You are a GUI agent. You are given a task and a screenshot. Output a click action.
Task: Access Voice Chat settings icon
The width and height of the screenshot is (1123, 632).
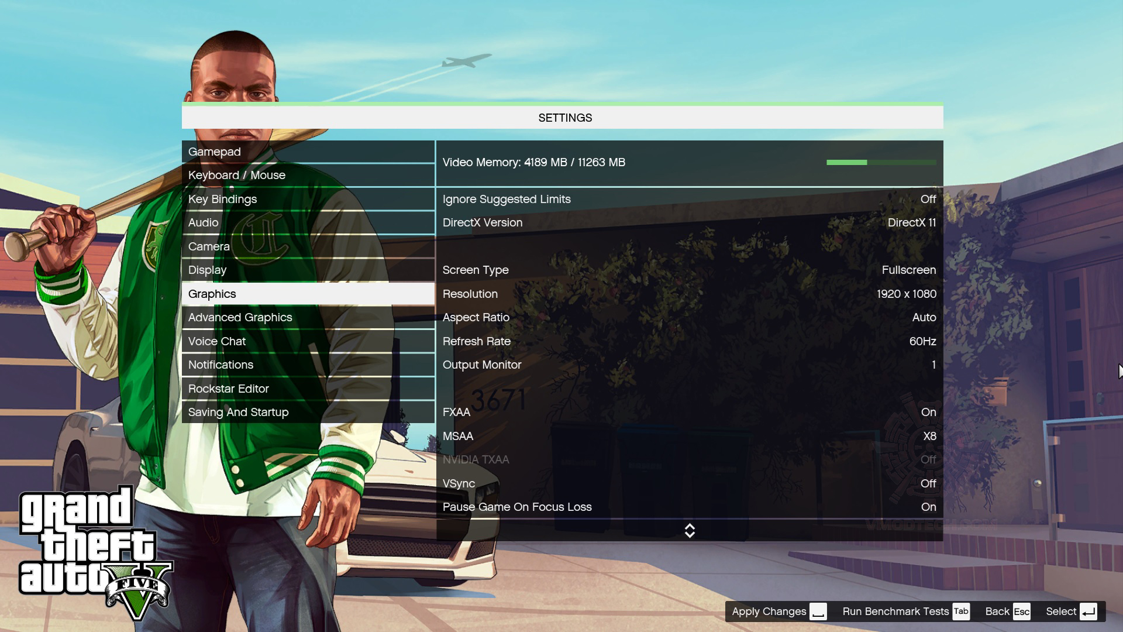coord(217,341)
